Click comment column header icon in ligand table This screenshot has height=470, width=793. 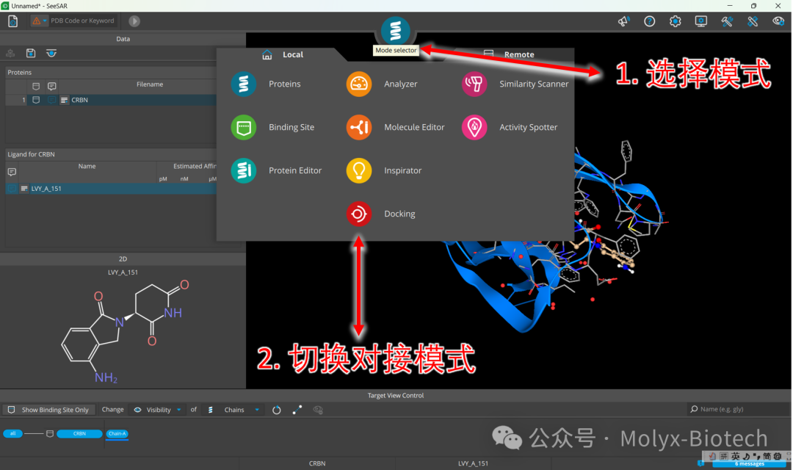coord(12,173)
